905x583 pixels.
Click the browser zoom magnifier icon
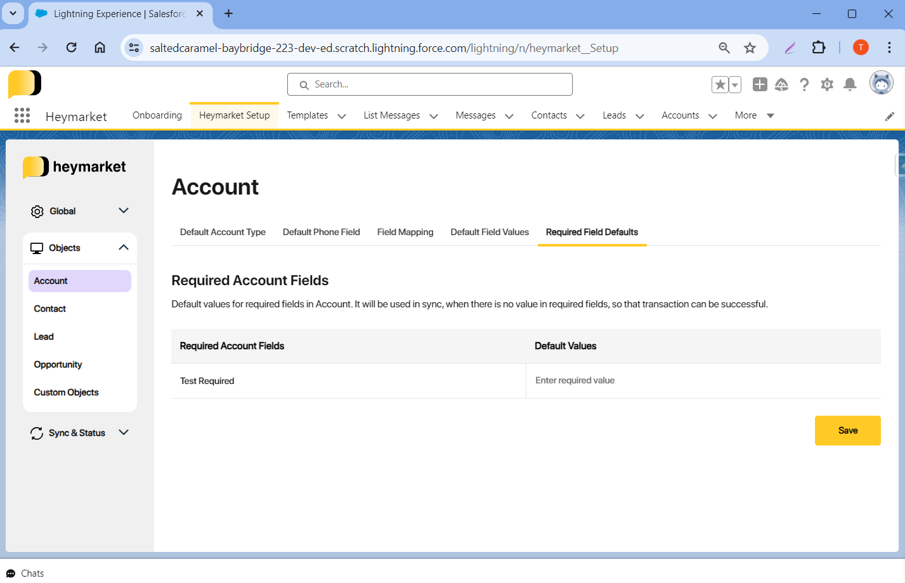pos(724,48)
